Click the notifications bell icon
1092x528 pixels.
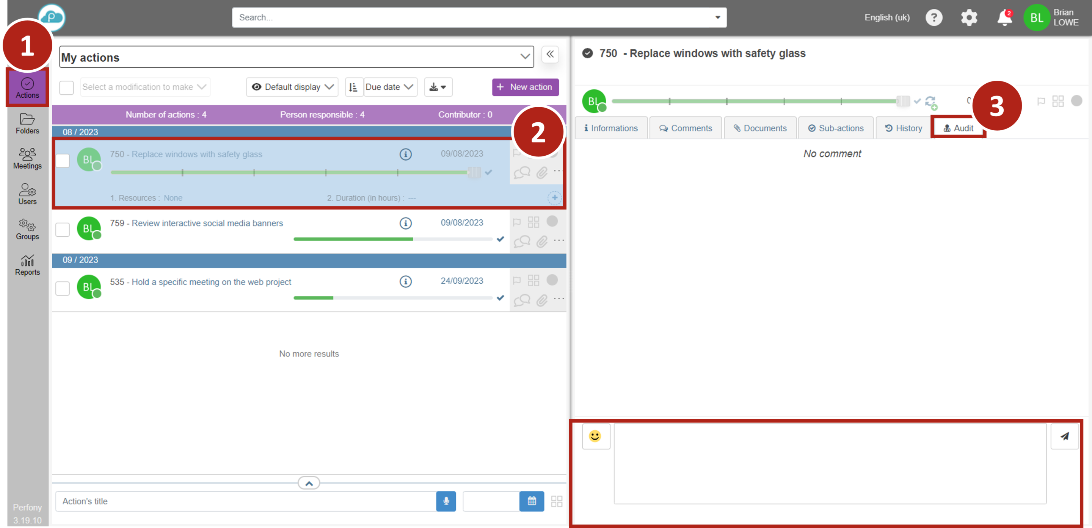(1004, 18)
